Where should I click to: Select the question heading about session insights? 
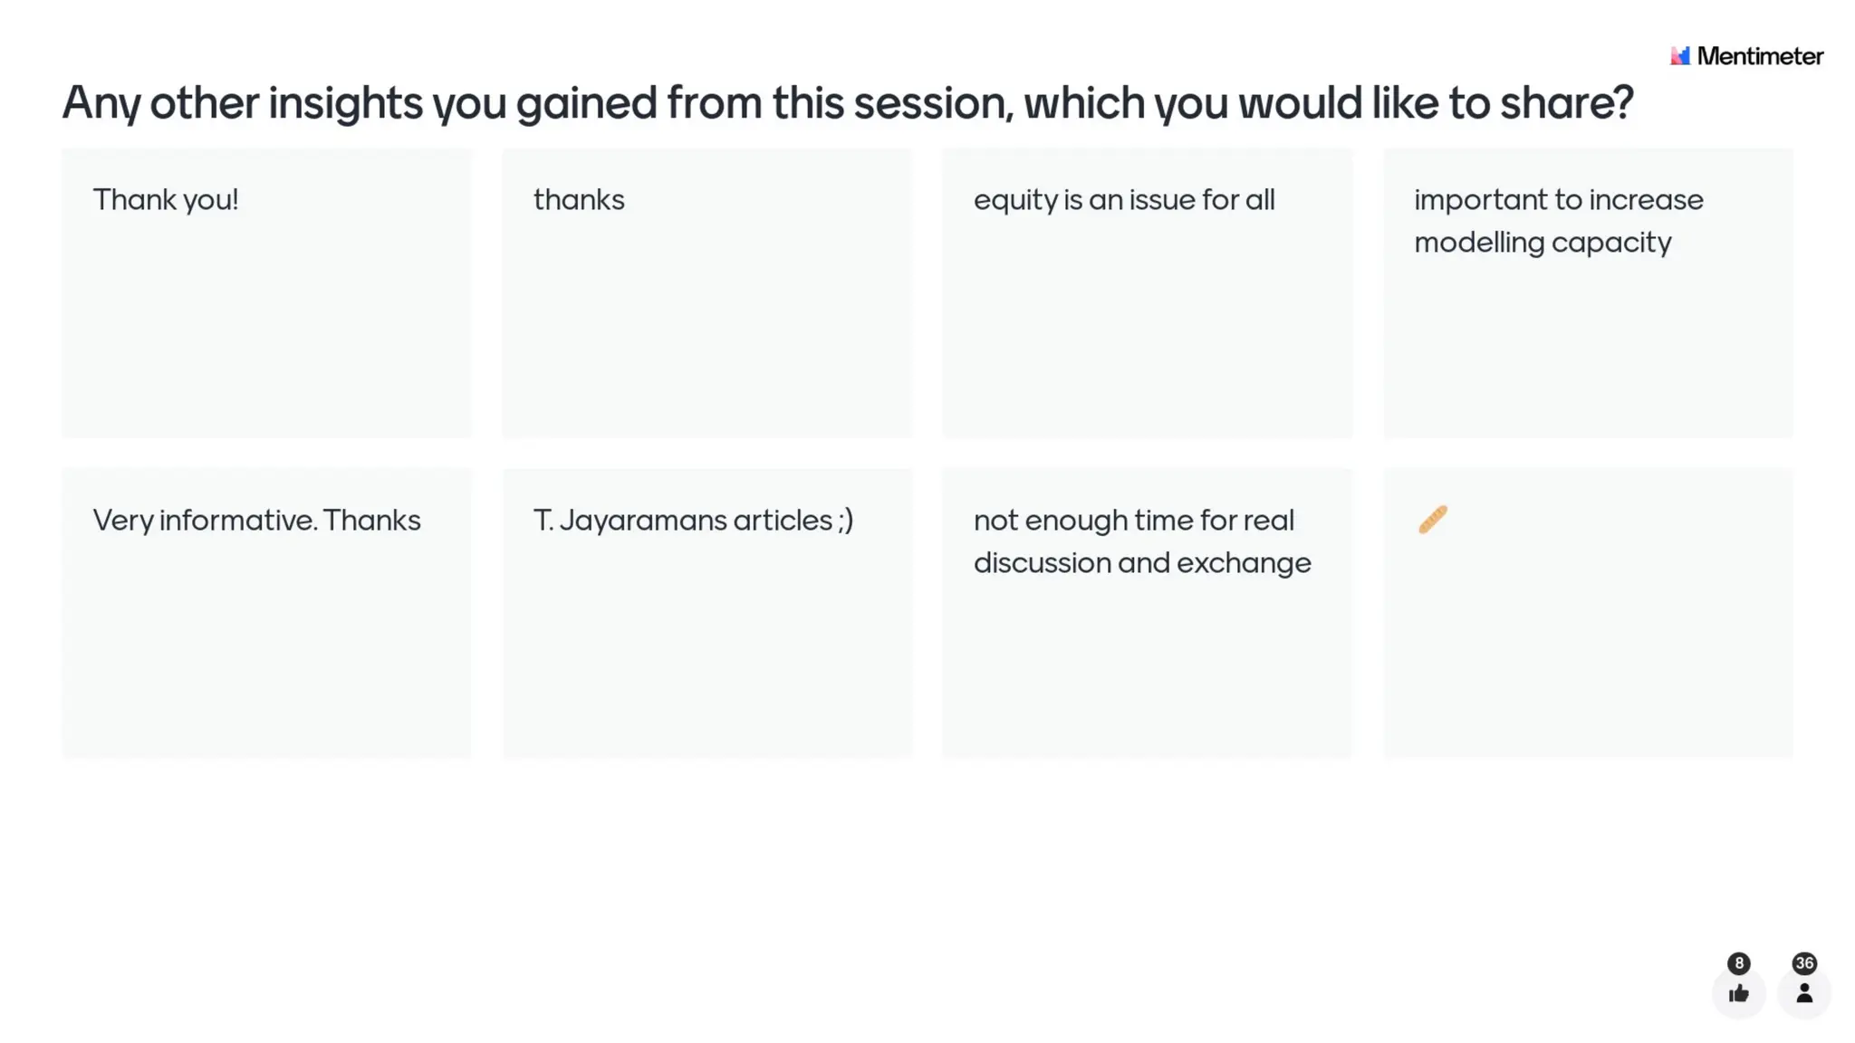pos(847,103)
